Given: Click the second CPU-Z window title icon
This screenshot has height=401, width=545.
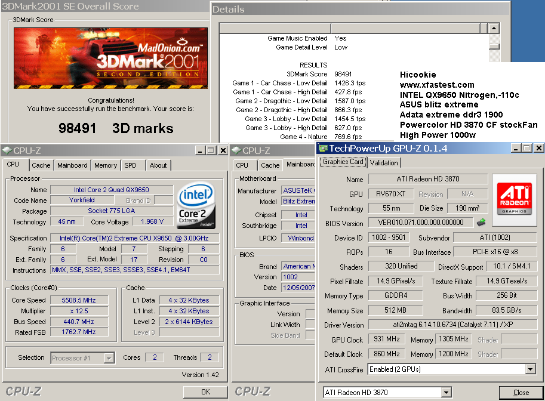Looking at the screenshot, I should tap(236, 150).
